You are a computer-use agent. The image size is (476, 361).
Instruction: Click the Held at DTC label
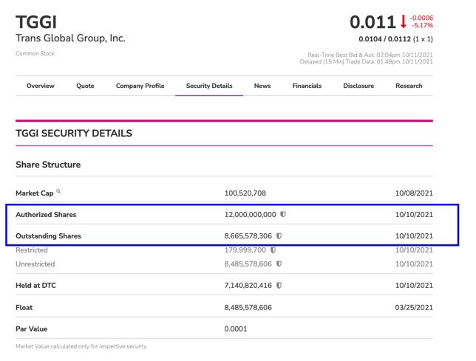point(35,285)
